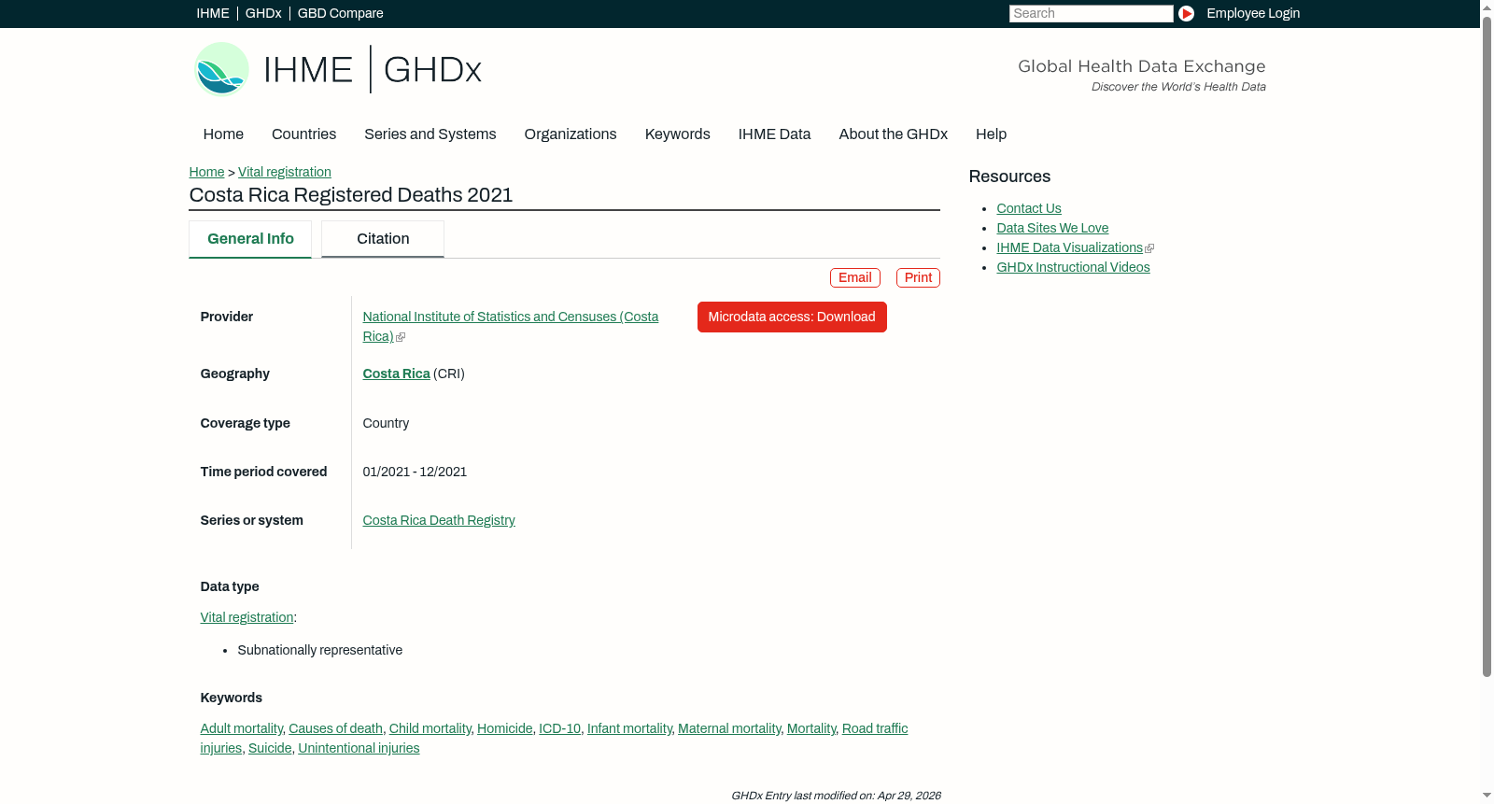Open IHME Data Visualizations link
The image size is (1494, 804).
1069,247
